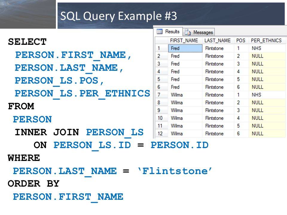
Task: Click PERSON.FIRST_NAME in the select list
Action: tap(73, 56)
